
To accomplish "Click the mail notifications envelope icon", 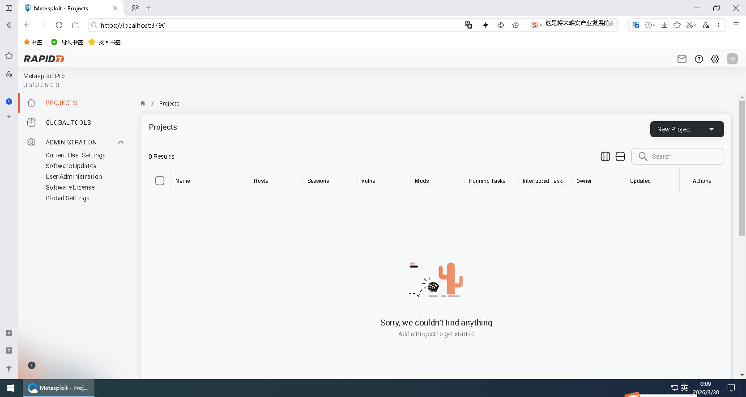I will tap(682, 59).
